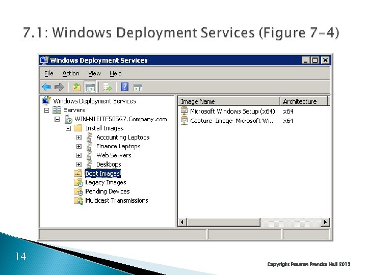Click the Windows Deployment Services title bar icon
Image resolution: width=367 pixels, height=275 pixels.
[44, 60]
